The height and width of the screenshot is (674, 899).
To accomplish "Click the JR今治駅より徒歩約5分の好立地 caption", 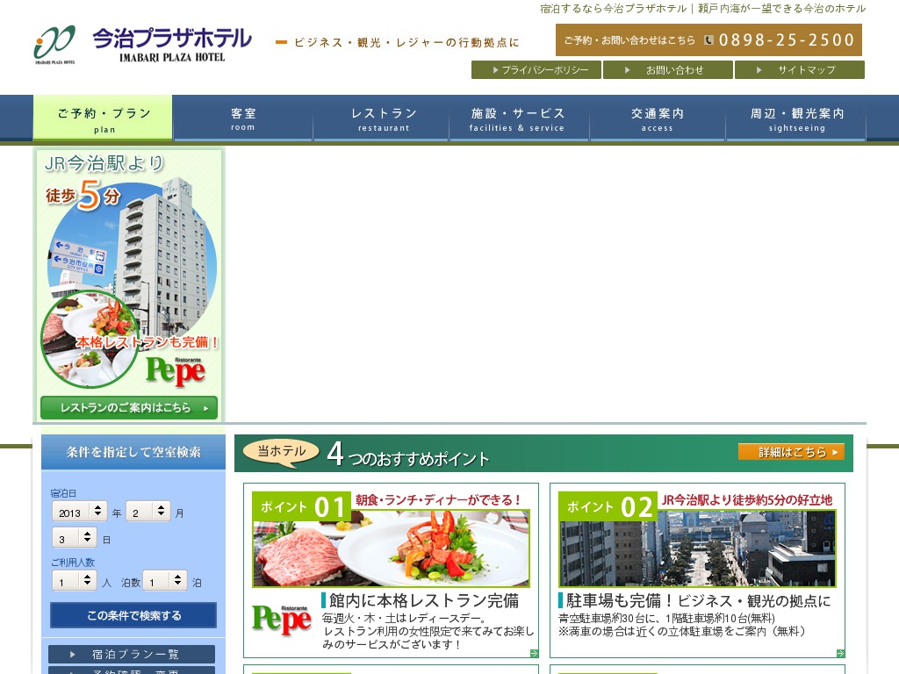I will [747, 500].
